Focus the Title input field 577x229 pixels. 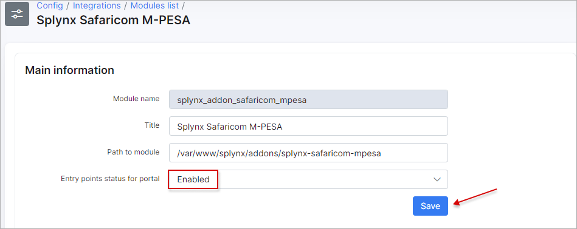308,126
